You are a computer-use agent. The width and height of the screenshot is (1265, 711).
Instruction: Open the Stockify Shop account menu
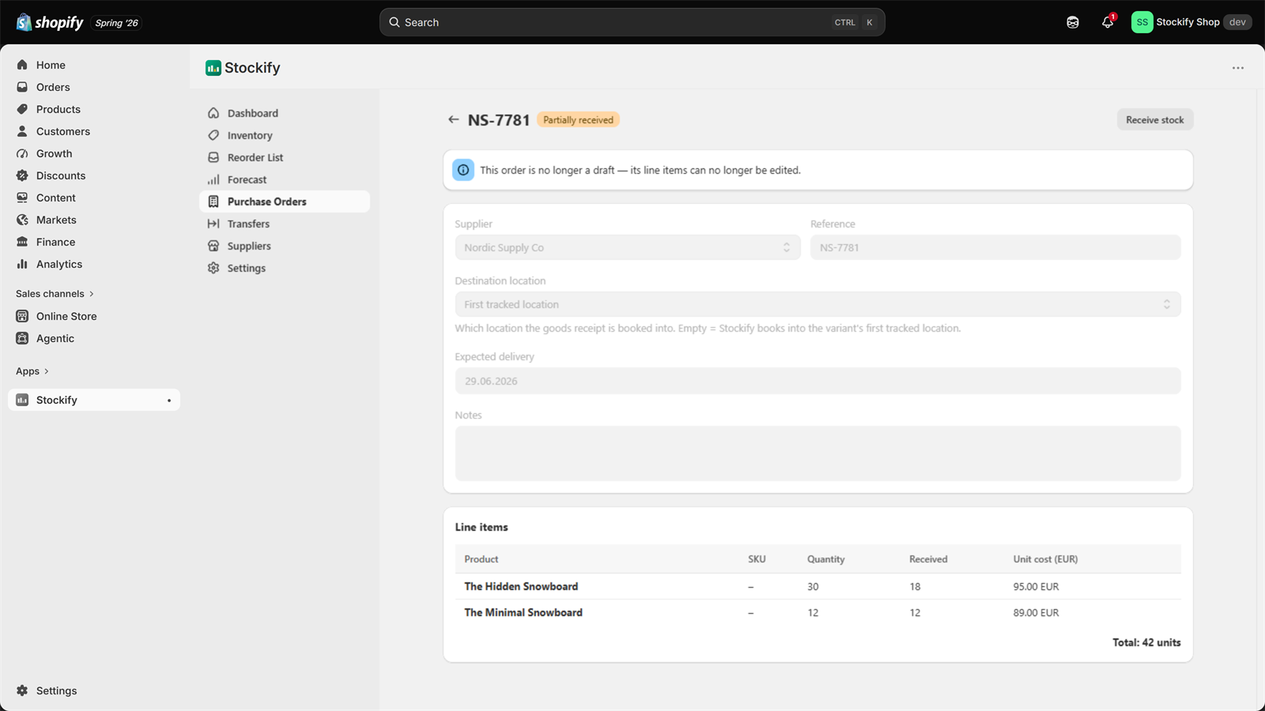click(x=1191, y=22)
